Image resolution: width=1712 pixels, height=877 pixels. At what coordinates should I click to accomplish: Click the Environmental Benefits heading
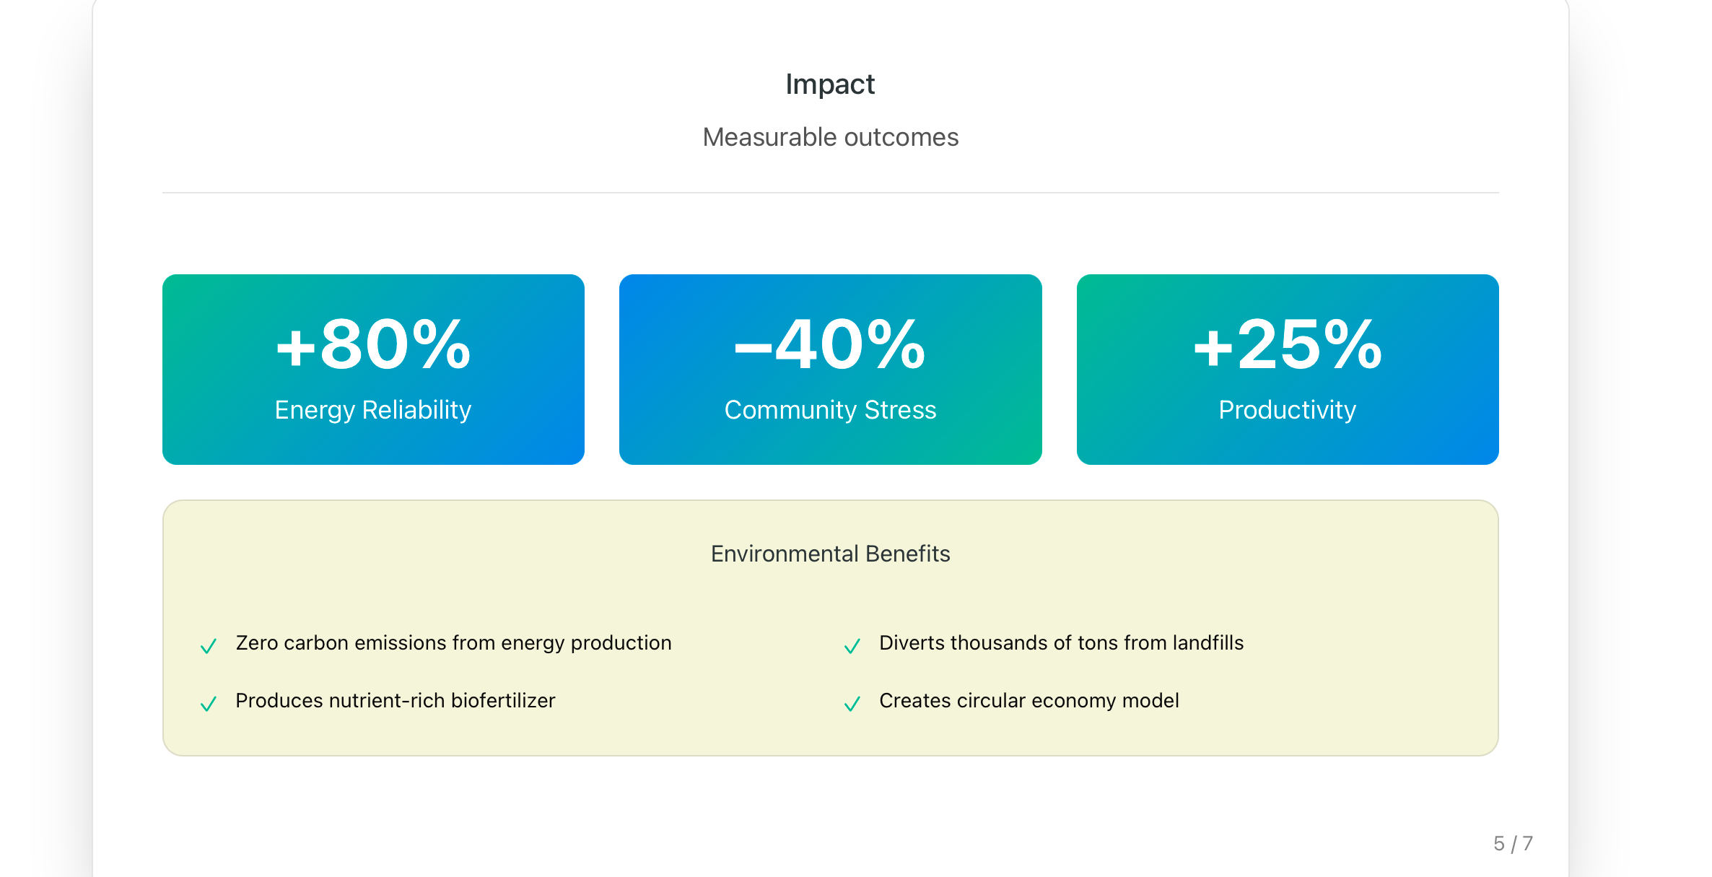[830, 554]
